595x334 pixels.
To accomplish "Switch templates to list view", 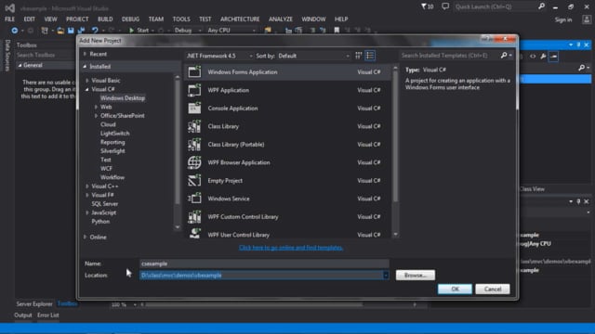I will 370,56.
